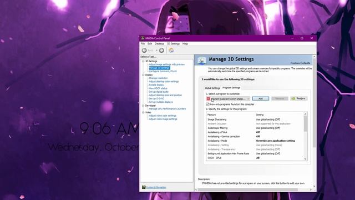355x200 pixels.
Task: Select the Image Sharpening feature row
Action: (x=255, y=119)
